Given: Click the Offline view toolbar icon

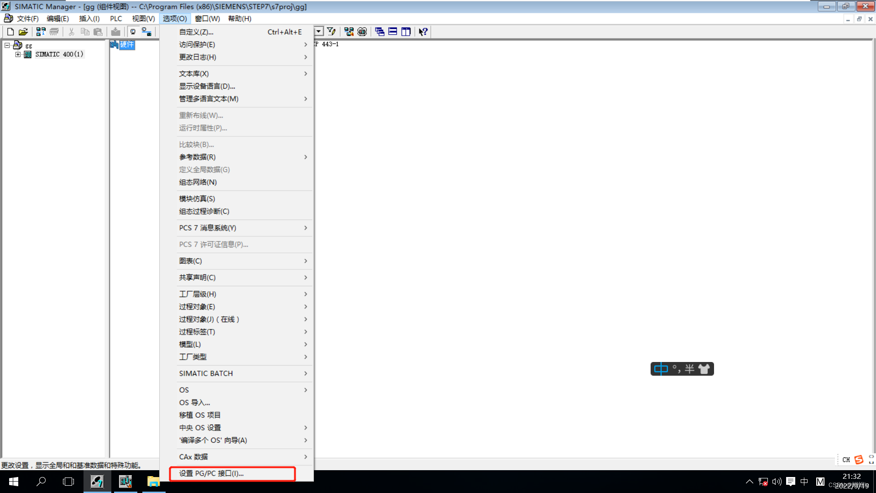Looking at the screenshot, I should click(133, 31).
